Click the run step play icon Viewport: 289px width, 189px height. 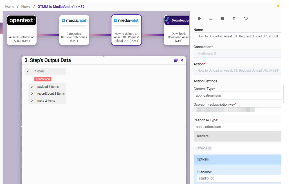[x=199, y=18]
